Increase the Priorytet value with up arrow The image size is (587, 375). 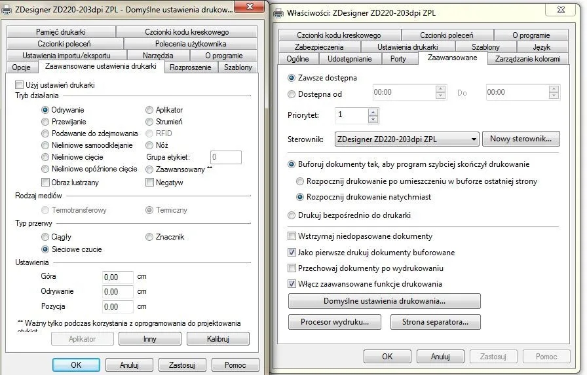click(x=373, y=112)
